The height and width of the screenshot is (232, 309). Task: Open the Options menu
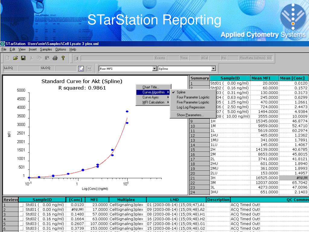61,49
